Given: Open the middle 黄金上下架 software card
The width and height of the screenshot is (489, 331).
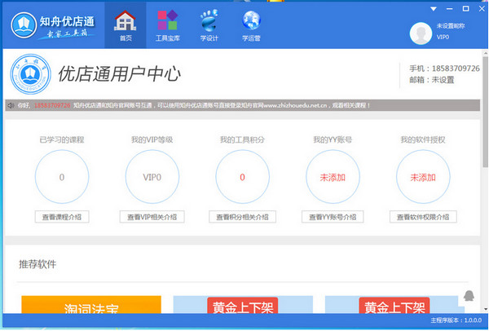Looking at the screenshot, I should click(243, 304).
